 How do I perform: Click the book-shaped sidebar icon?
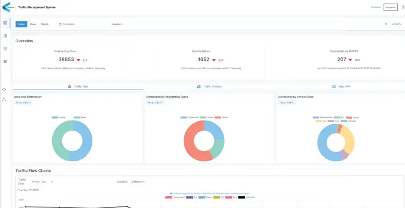(5, 36)
